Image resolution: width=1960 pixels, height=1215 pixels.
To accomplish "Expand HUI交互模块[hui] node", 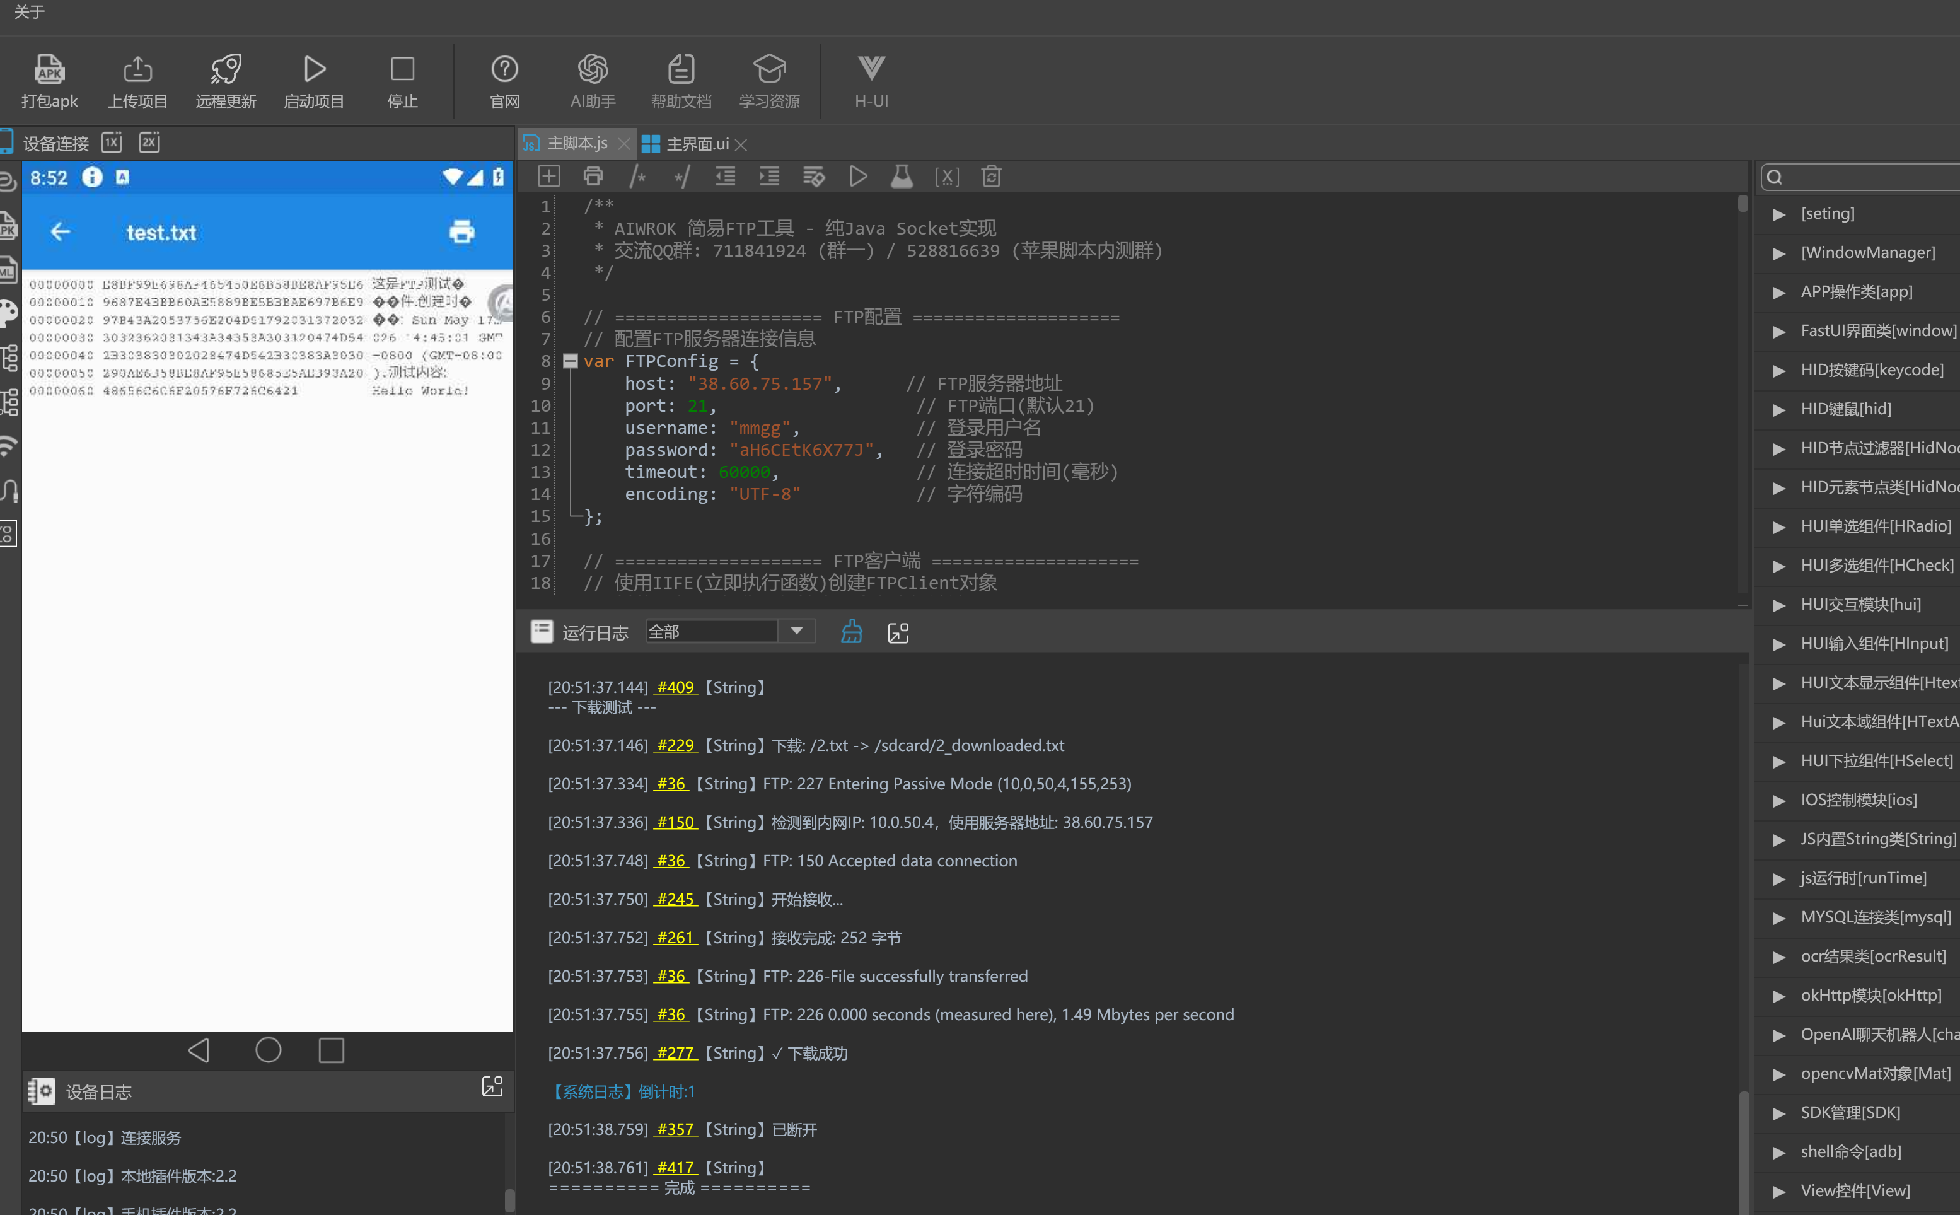I will (x=1779, y=605).
